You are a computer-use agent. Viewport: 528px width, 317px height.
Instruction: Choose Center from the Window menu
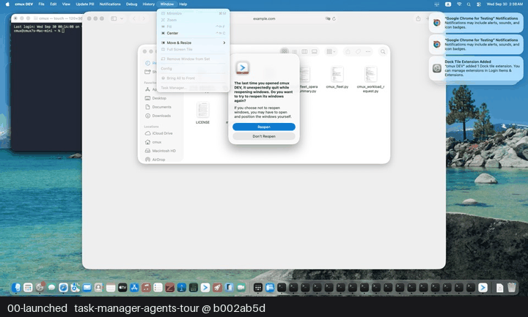(x=194, y=33)
